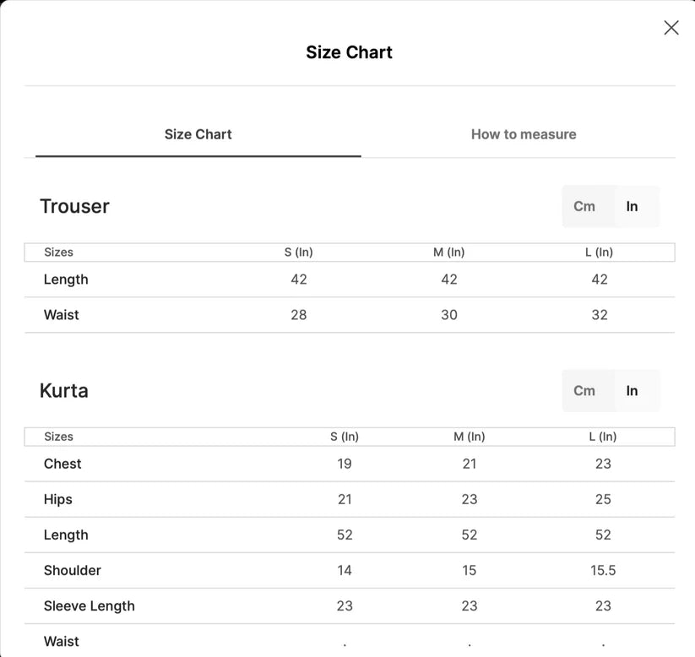Click the Kurta large Shoulder value 15.5
This screenshot has height=657, width=695.
pos(603,570)
